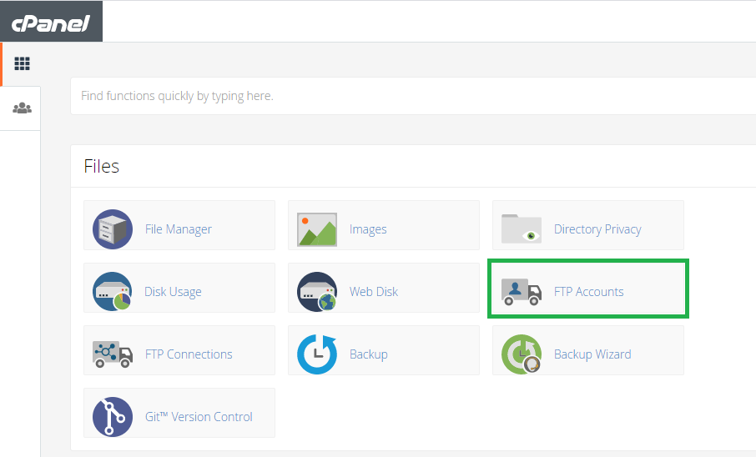Screen dimensions: 756x457
Task: Click the Disk Usage drive icon
Action: pyautogui.click(x=113, y=292)
